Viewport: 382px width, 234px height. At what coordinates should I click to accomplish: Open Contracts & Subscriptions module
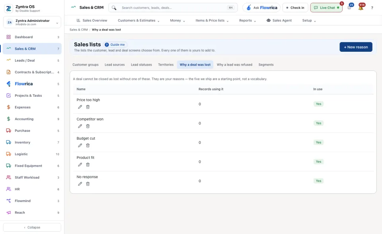[32, 72]
